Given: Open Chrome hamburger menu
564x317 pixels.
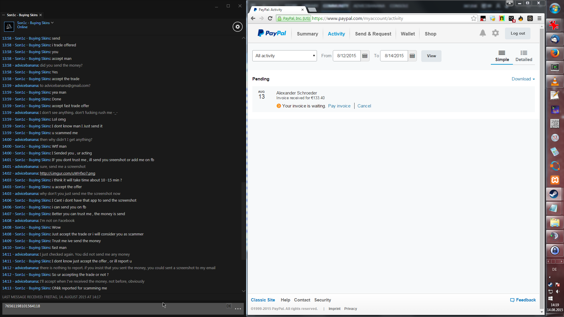Looking at the screenshot, I should pos(539,18).
